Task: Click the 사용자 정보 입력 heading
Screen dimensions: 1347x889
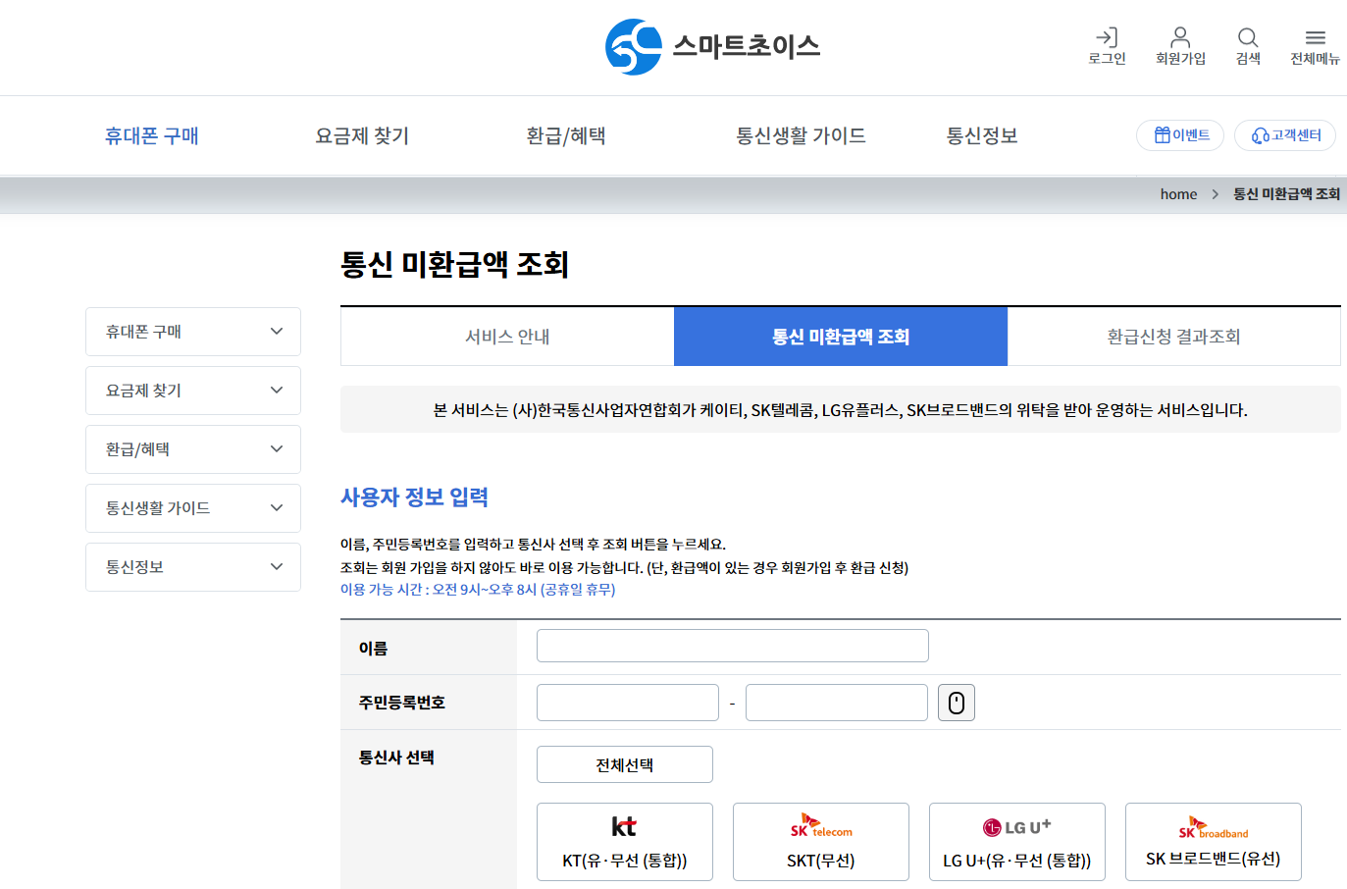Action: tap(415, 497)
